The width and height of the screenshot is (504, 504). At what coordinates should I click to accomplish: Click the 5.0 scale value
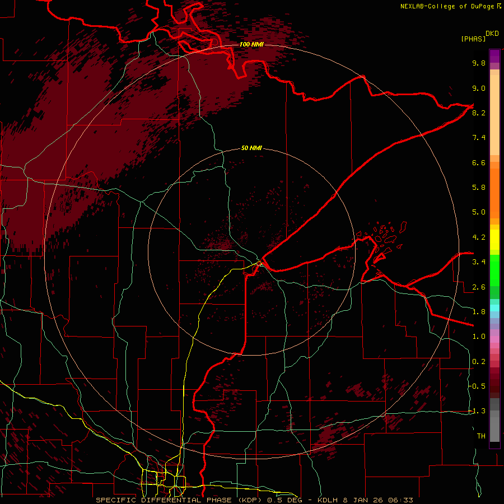(x=479, y=212)
